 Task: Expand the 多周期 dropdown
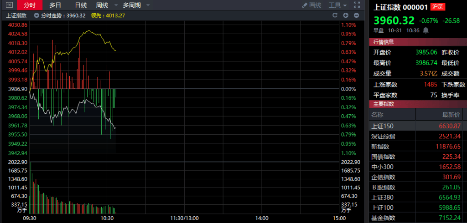tap(134, 5)
